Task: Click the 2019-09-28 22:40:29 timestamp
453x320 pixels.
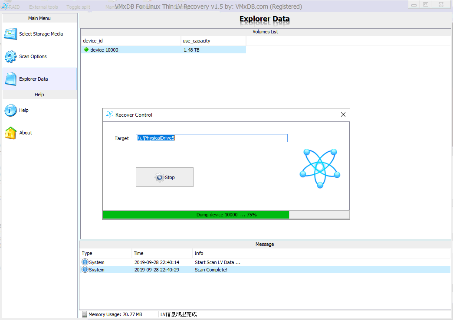Action: pyautogui.click(x=157, y=270)
